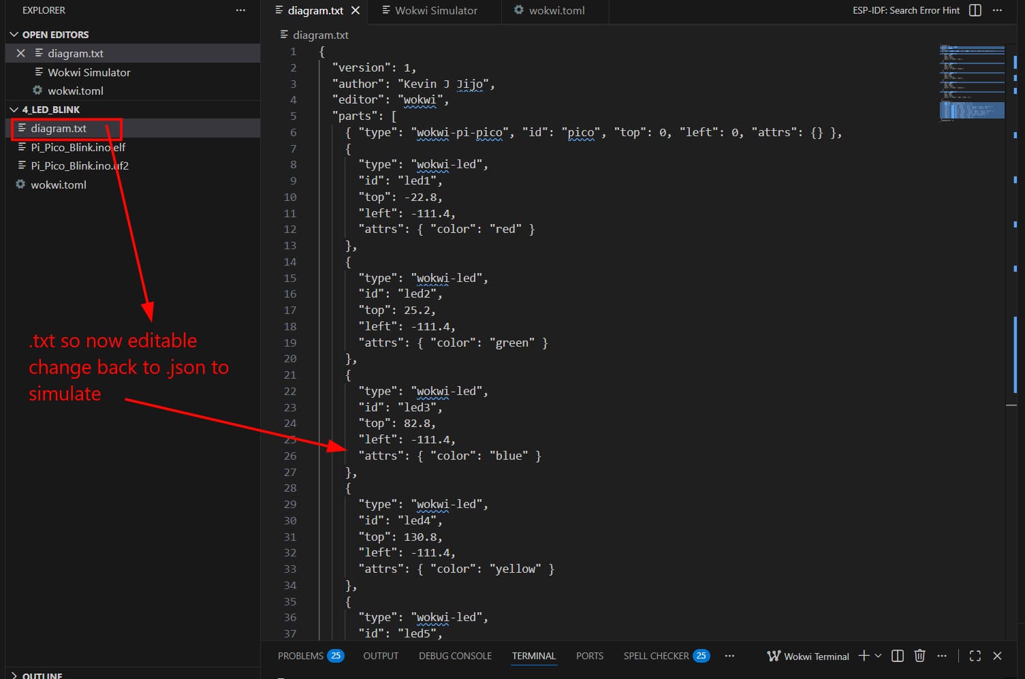Kill the terminal using the trash icon
Viewport: 1025px width, 679px height.
tap(919, 656)
